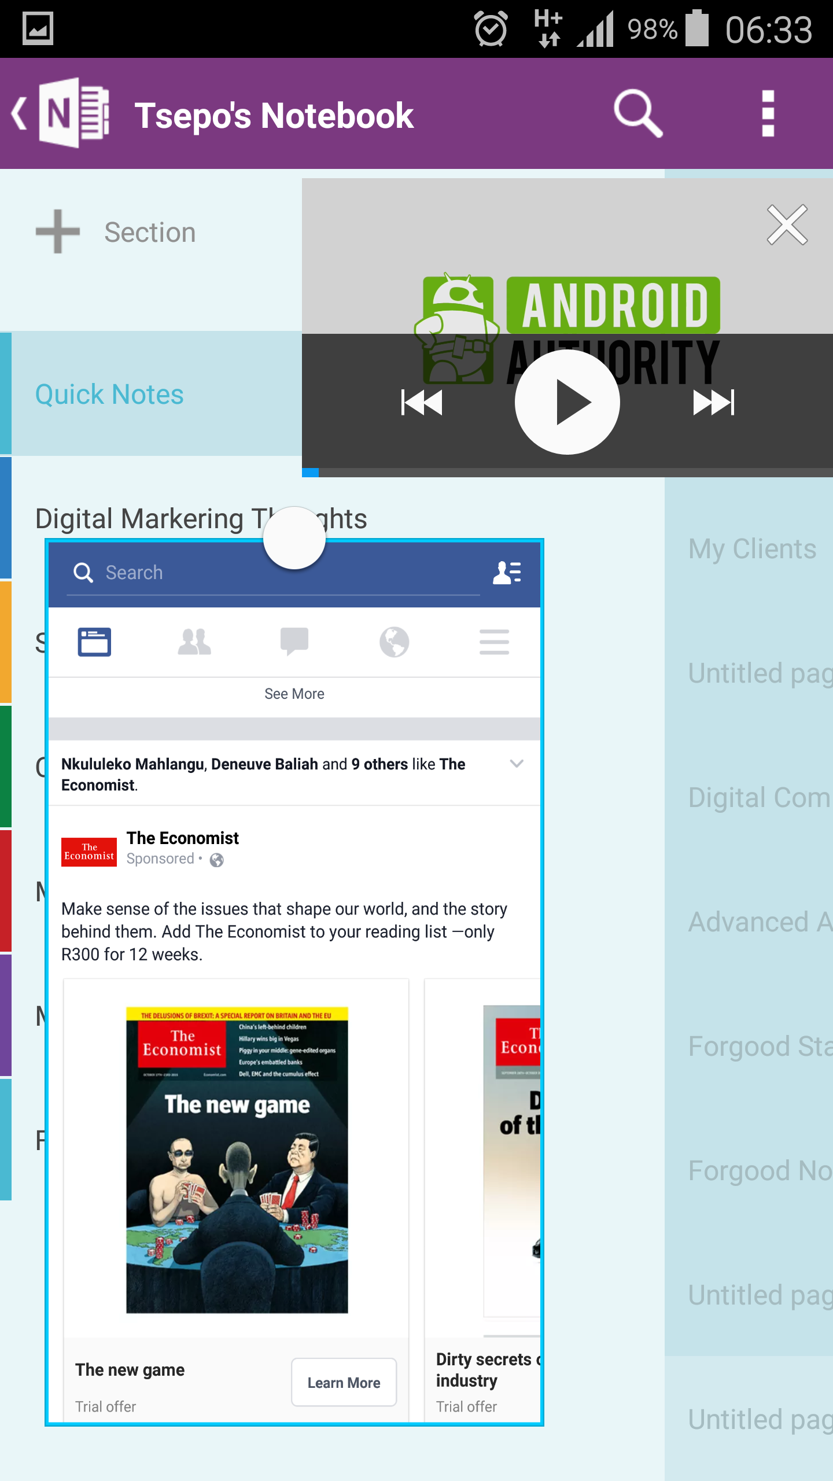Image resolution: width=833 pixels, height=1481 pixels.
Task: Open The Economist page avatar
Action: point(89,852)
